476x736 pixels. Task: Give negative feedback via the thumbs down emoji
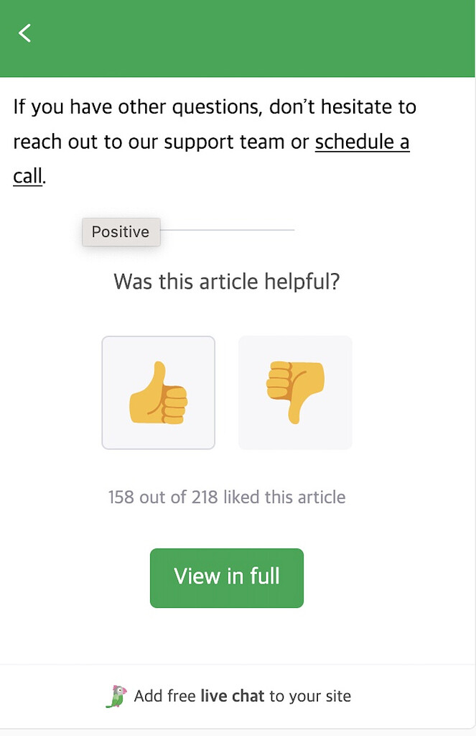(294, 392)
